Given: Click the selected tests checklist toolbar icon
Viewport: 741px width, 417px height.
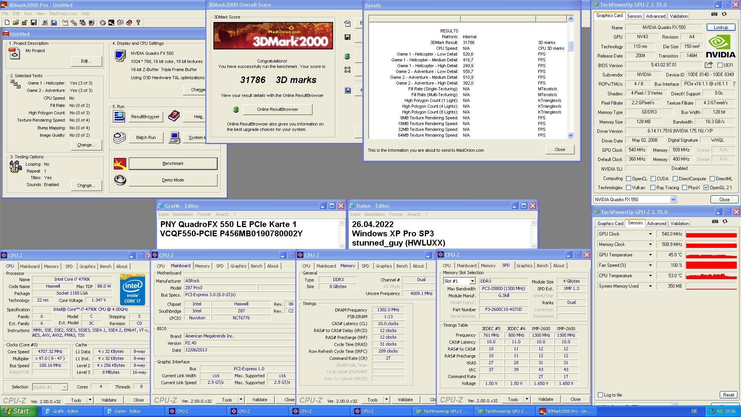Looking at the screenshot, I should 74,22.
